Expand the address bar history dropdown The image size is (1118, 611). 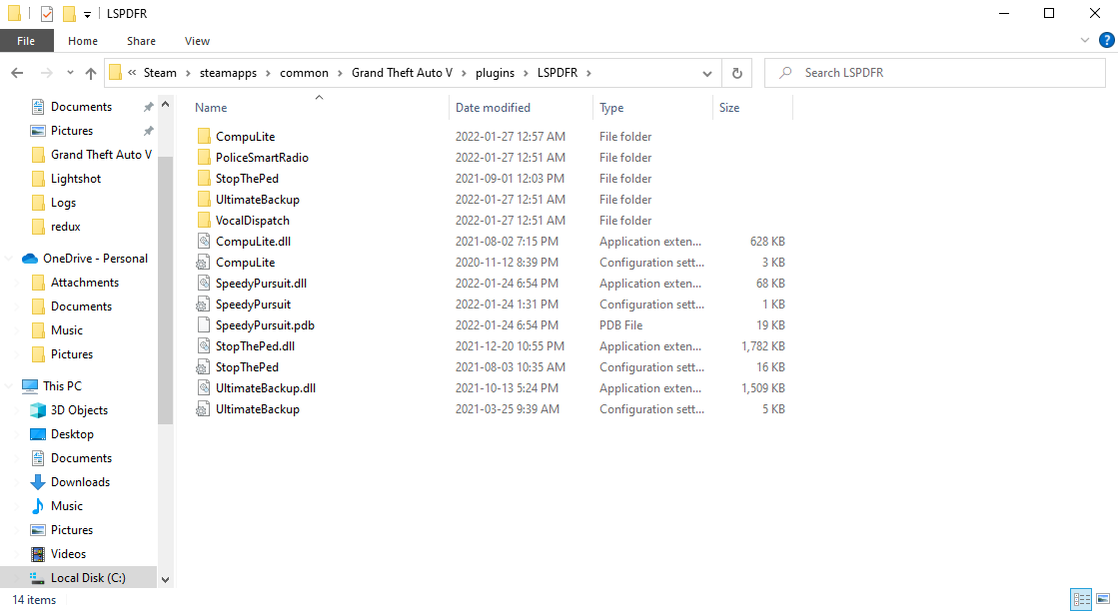(x=706, y=73)
